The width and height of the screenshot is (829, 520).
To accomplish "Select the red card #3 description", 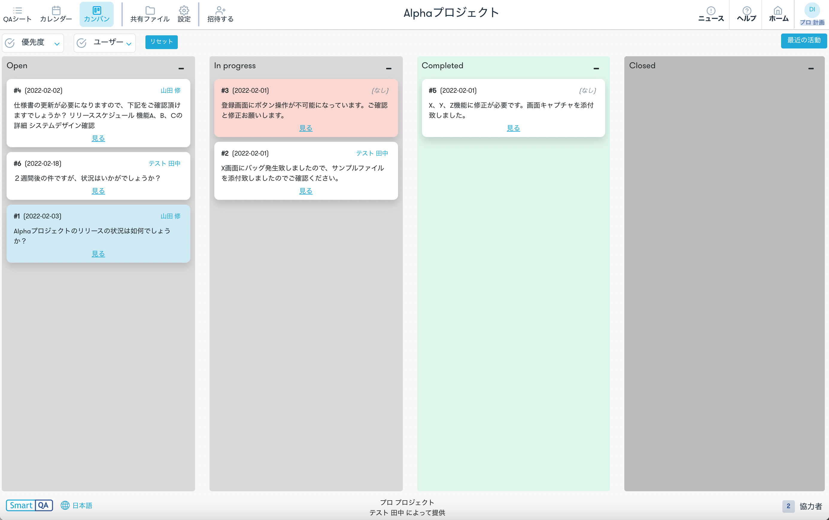I will (304, 110).
